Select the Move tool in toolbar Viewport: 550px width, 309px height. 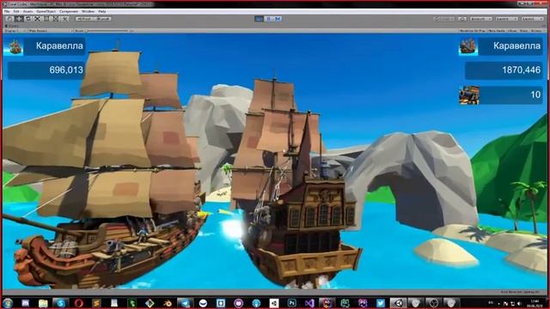pyautogui.click(x=19, y=19)
